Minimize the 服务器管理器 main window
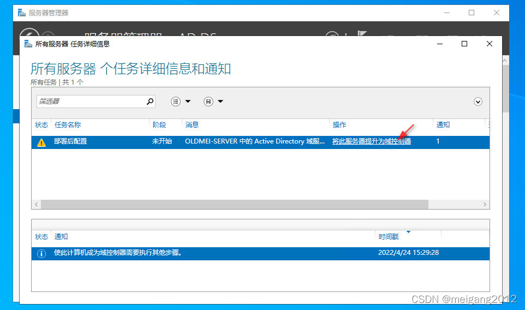This screenshot has width=525, height=310. coord(447,13)
